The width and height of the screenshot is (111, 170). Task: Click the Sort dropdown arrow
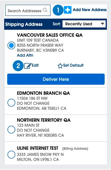click(102, 24)
